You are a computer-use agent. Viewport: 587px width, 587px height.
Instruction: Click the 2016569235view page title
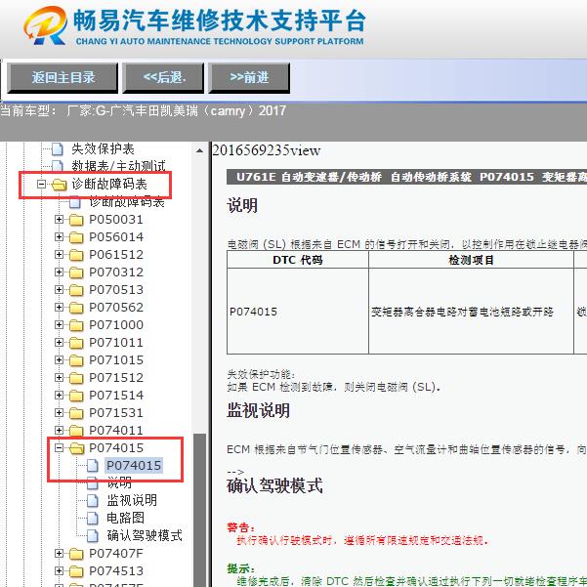[267, 150]
